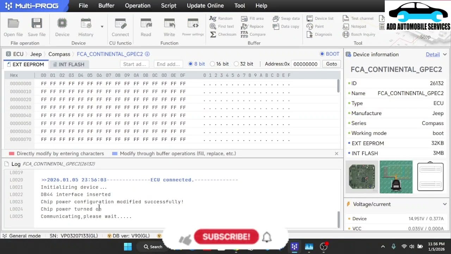Open the Device list tool
The height and width of the screenshot is (254, 451).
(320, 18)
